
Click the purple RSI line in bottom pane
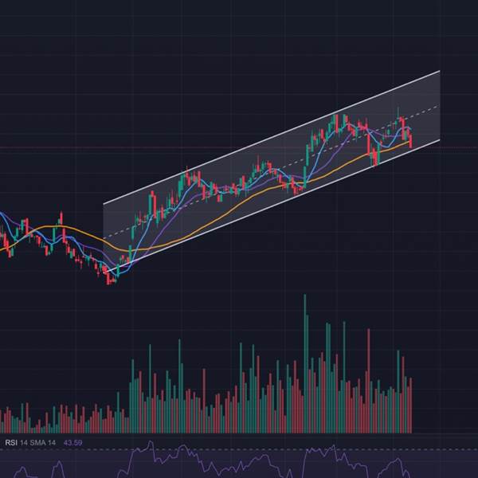pyautogui.click(x=214, y=461)
